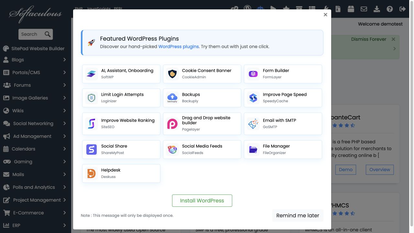
Task: Click the sidebar Search input field
Action: click(32, 34)
